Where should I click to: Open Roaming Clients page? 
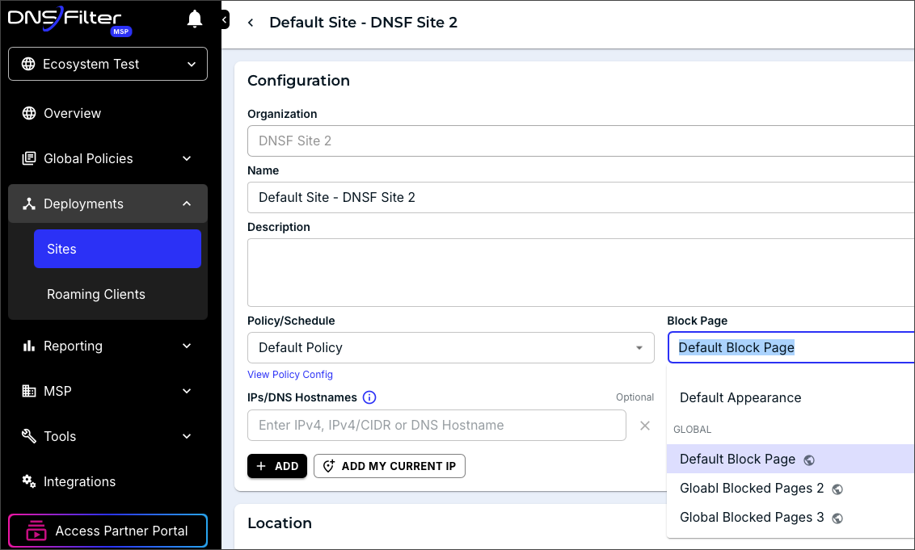(x=96, y=294)
